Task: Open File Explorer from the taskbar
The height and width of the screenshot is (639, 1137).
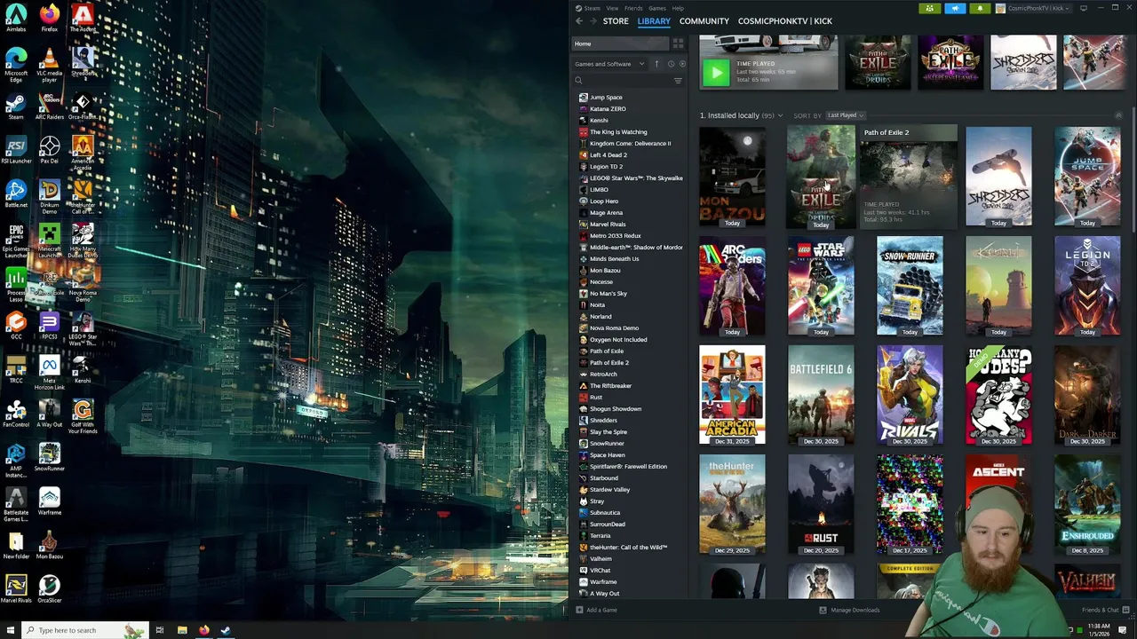Action: [x=182, y=630]
